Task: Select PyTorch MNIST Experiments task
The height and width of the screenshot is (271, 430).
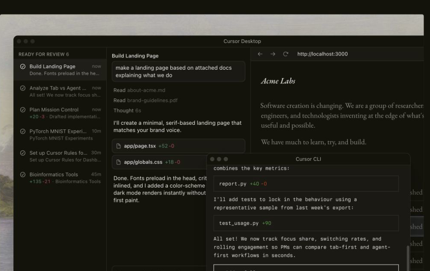Action: click(60, 134)
